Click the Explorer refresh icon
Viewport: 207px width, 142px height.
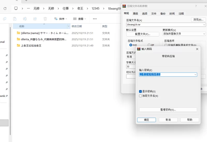(5, 9)
